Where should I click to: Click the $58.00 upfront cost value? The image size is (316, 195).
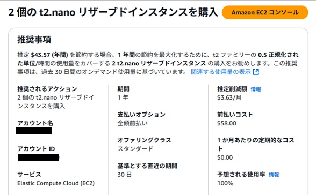coord(227,123)
